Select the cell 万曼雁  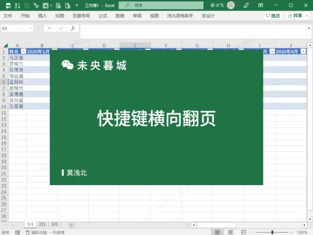pyautogui.click(x=17, y=106)
